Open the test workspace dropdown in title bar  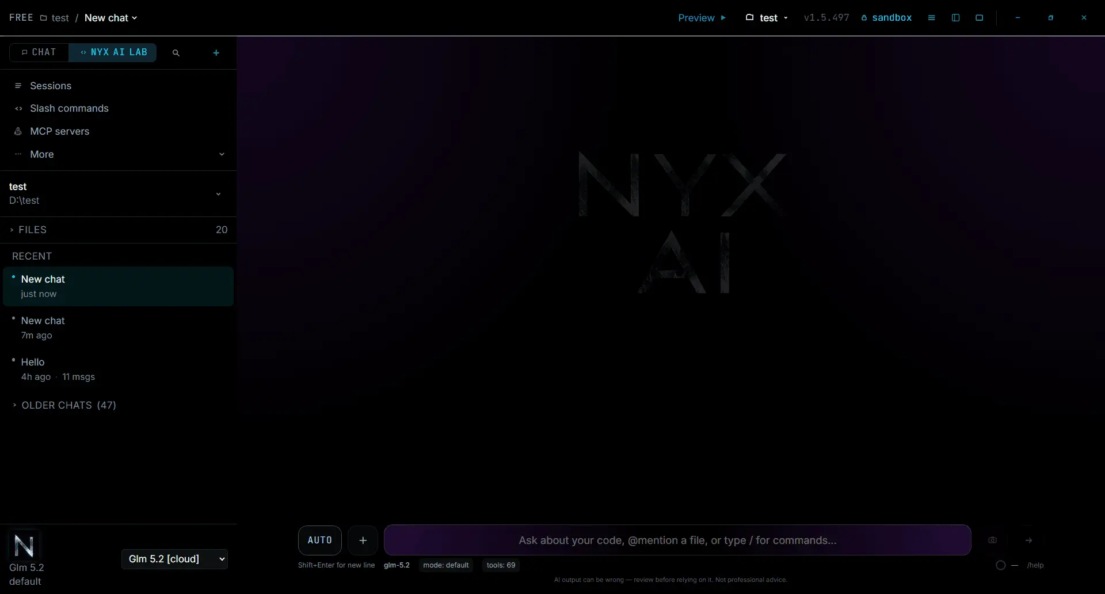767,18
